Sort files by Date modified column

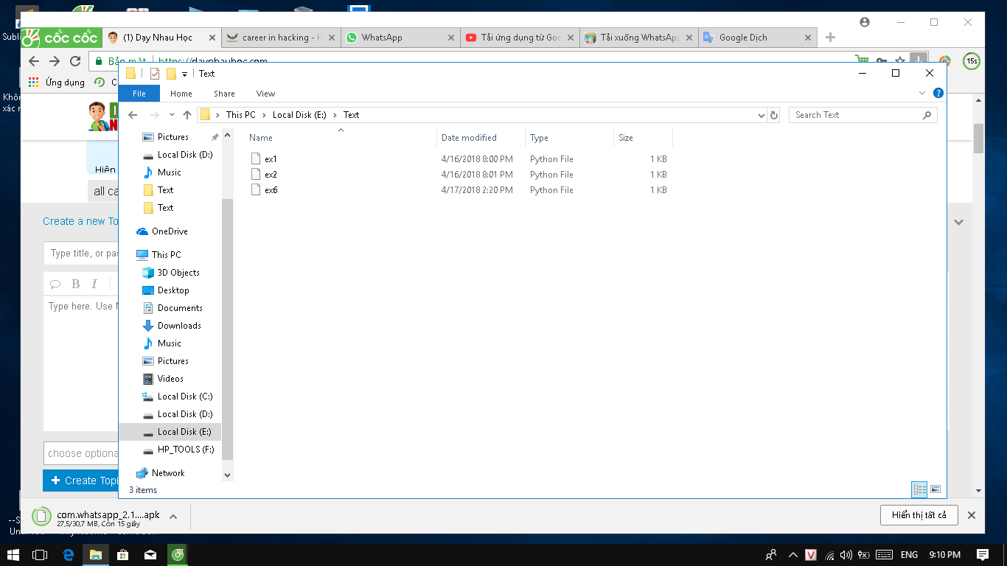(x=469, y=138)
